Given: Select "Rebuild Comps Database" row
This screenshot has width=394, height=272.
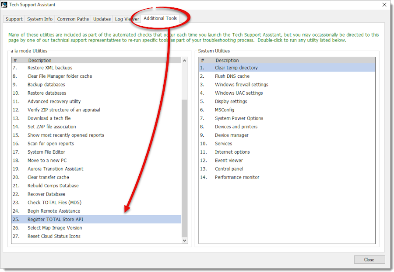Looking at the screenshot, I should (96, 186).
